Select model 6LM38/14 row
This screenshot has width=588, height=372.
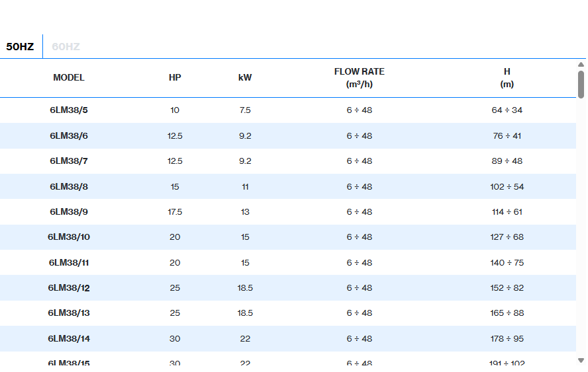tap(69, 339)
